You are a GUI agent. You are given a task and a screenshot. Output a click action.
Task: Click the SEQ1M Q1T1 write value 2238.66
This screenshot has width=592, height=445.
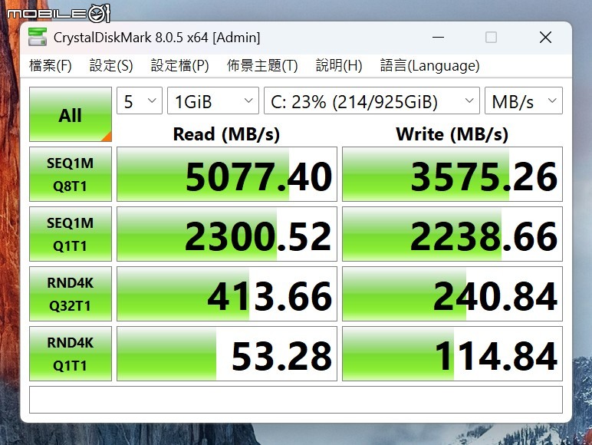tap(452, 234)
